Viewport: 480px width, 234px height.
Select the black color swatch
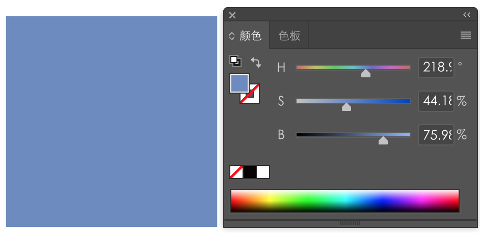coord(250,172)
